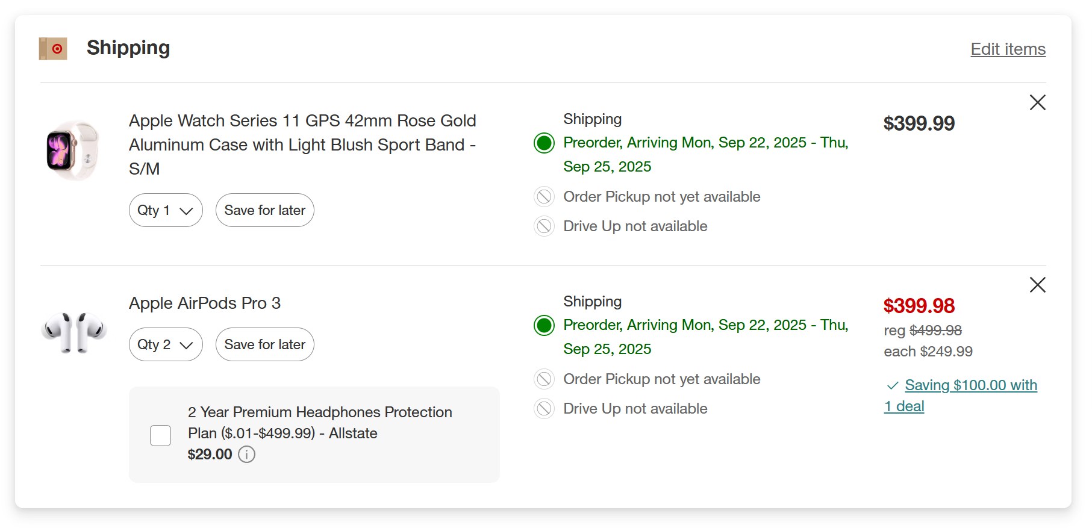Click Drive Up unavailable icon for AirPods
Viewport: 1092px width, 528px height.
click(x=544, y=409)
